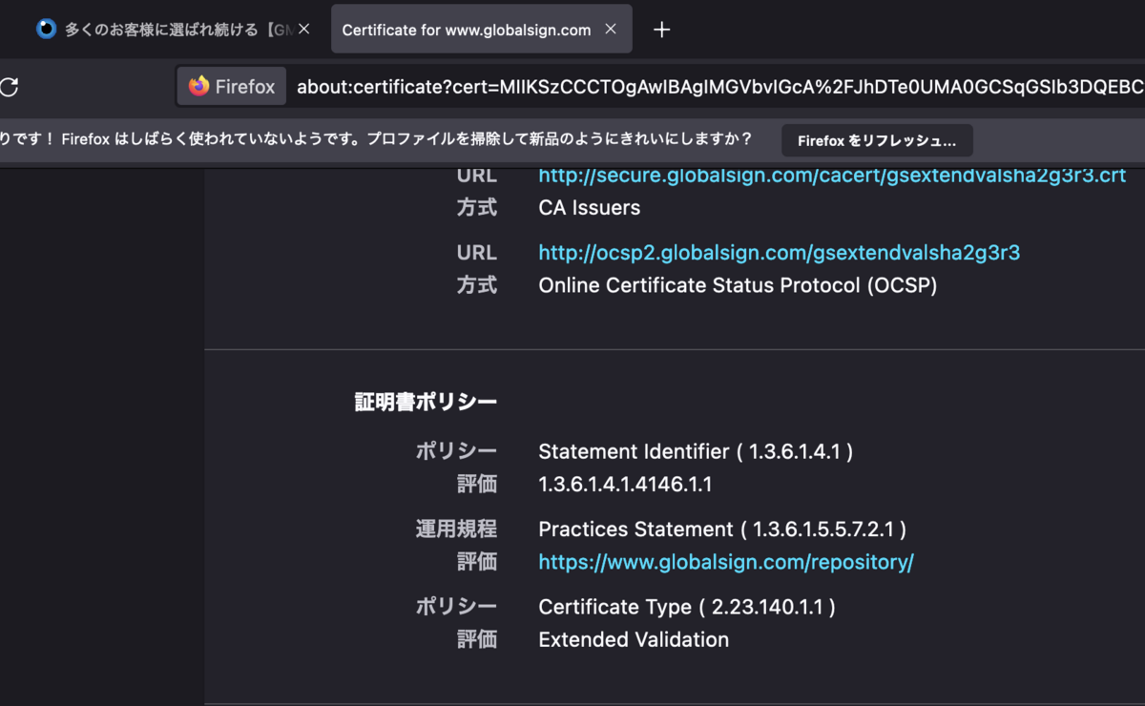Click the CA Issuers method text
This screenshot has width=1145, height=706.
[589, 208]
